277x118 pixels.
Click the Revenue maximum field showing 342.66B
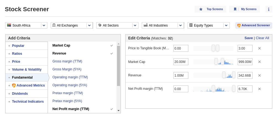click(245, 75)
